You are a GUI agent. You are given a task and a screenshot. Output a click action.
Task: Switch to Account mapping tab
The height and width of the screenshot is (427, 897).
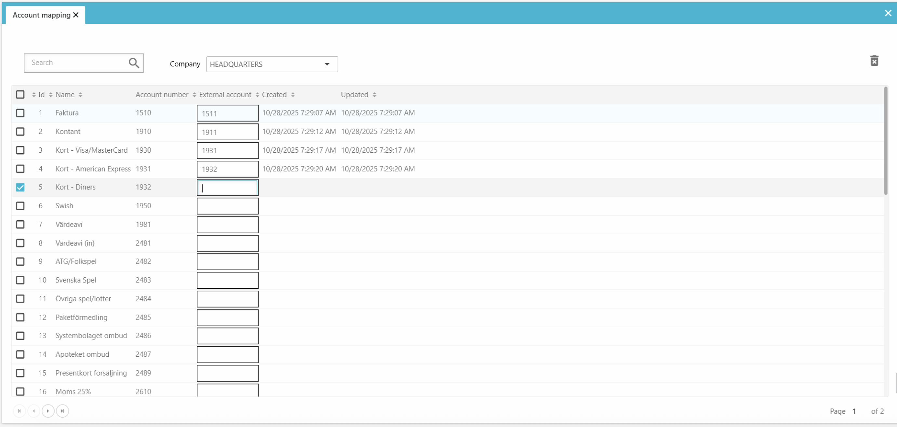point(41,15)
